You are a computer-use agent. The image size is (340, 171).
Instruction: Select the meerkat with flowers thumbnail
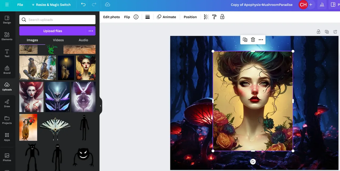coord(28,127)
